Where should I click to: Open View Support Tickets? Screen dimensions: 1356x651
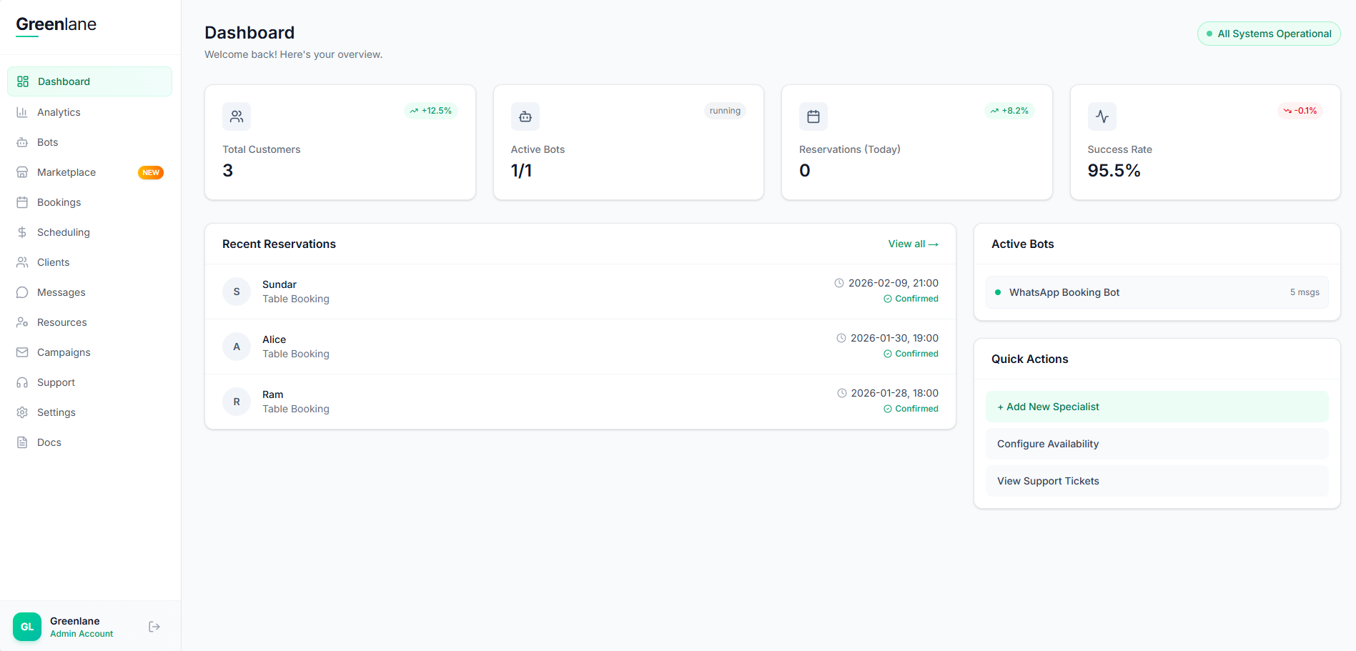pyautogui.click(x=1157, y=480)
